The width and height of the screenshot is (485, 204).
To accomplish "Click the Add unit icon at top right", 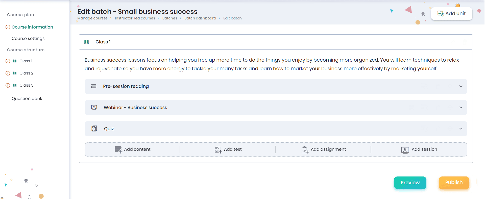I will tap(441, 14).
